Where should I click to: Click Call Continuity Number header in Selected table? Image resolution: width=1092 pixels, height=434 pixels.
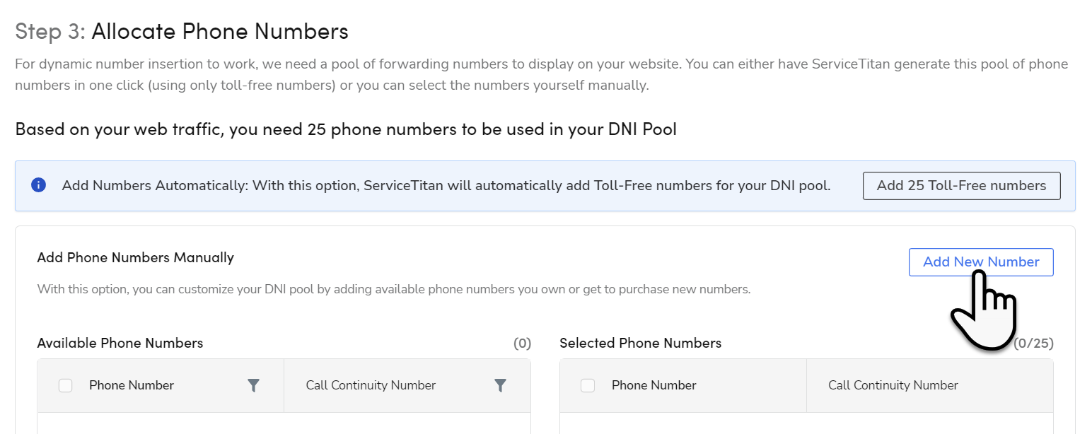coord(893,385)
